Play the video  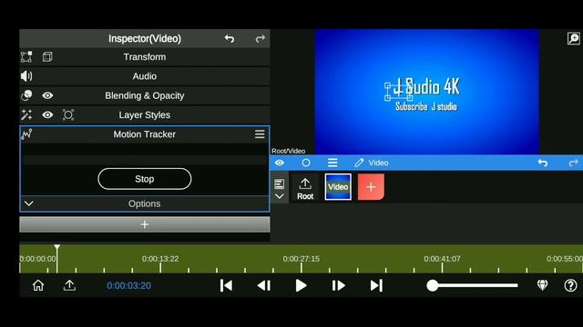tap(301, 285)
